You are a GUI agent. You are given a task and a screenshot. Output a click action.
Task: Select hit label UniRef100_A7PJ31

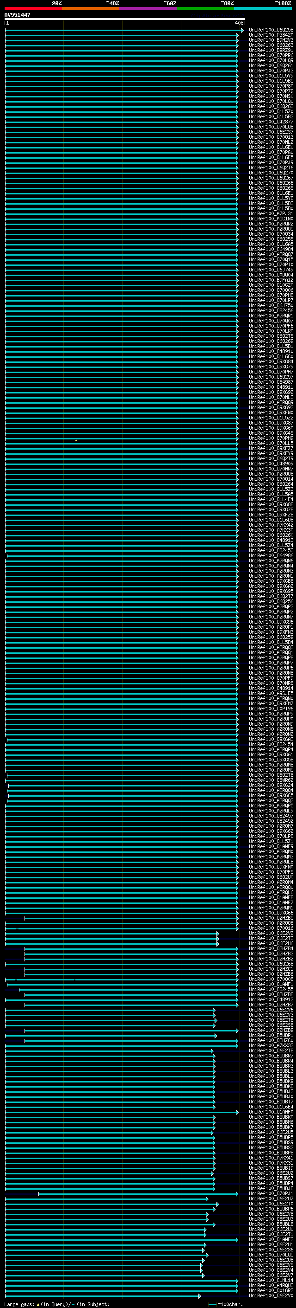271,214
